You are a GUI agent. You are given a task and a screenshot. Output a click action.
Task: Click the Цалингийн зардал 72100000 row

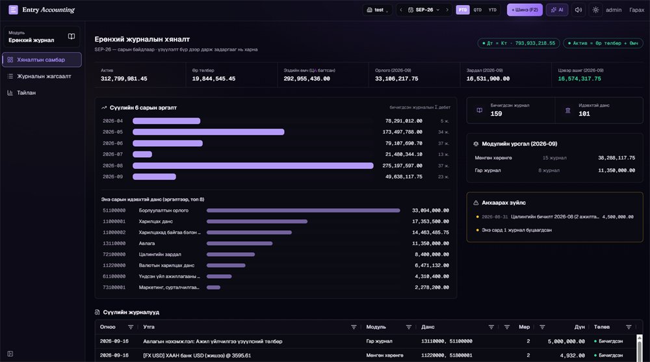276,255
